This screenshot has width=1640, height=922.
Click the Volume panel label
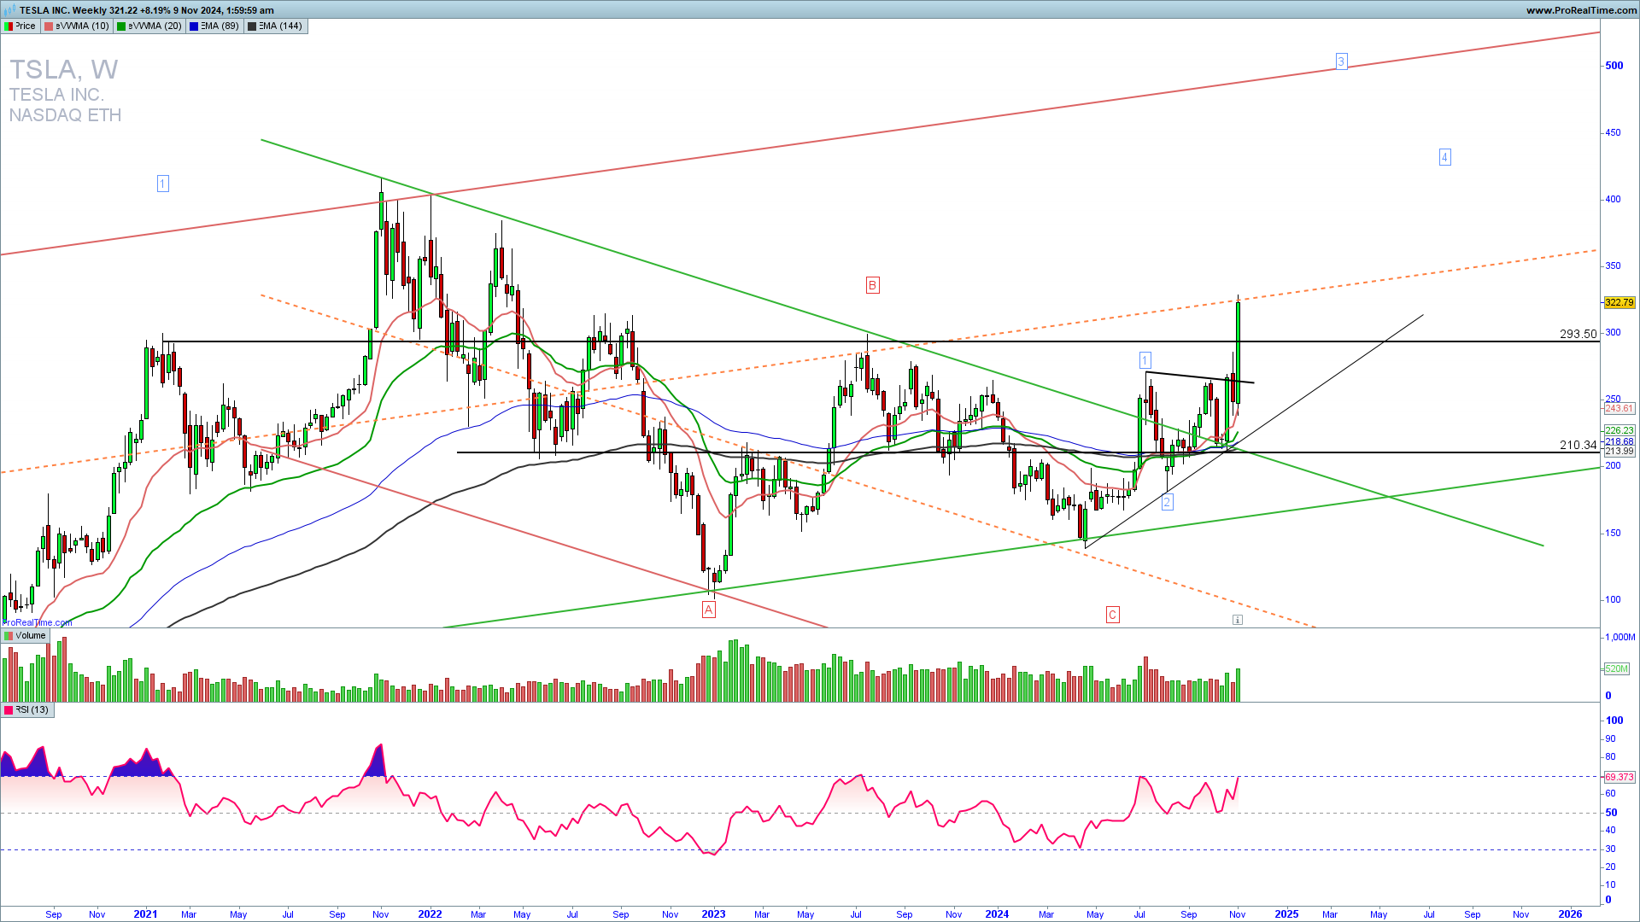[x=25, y=635]
